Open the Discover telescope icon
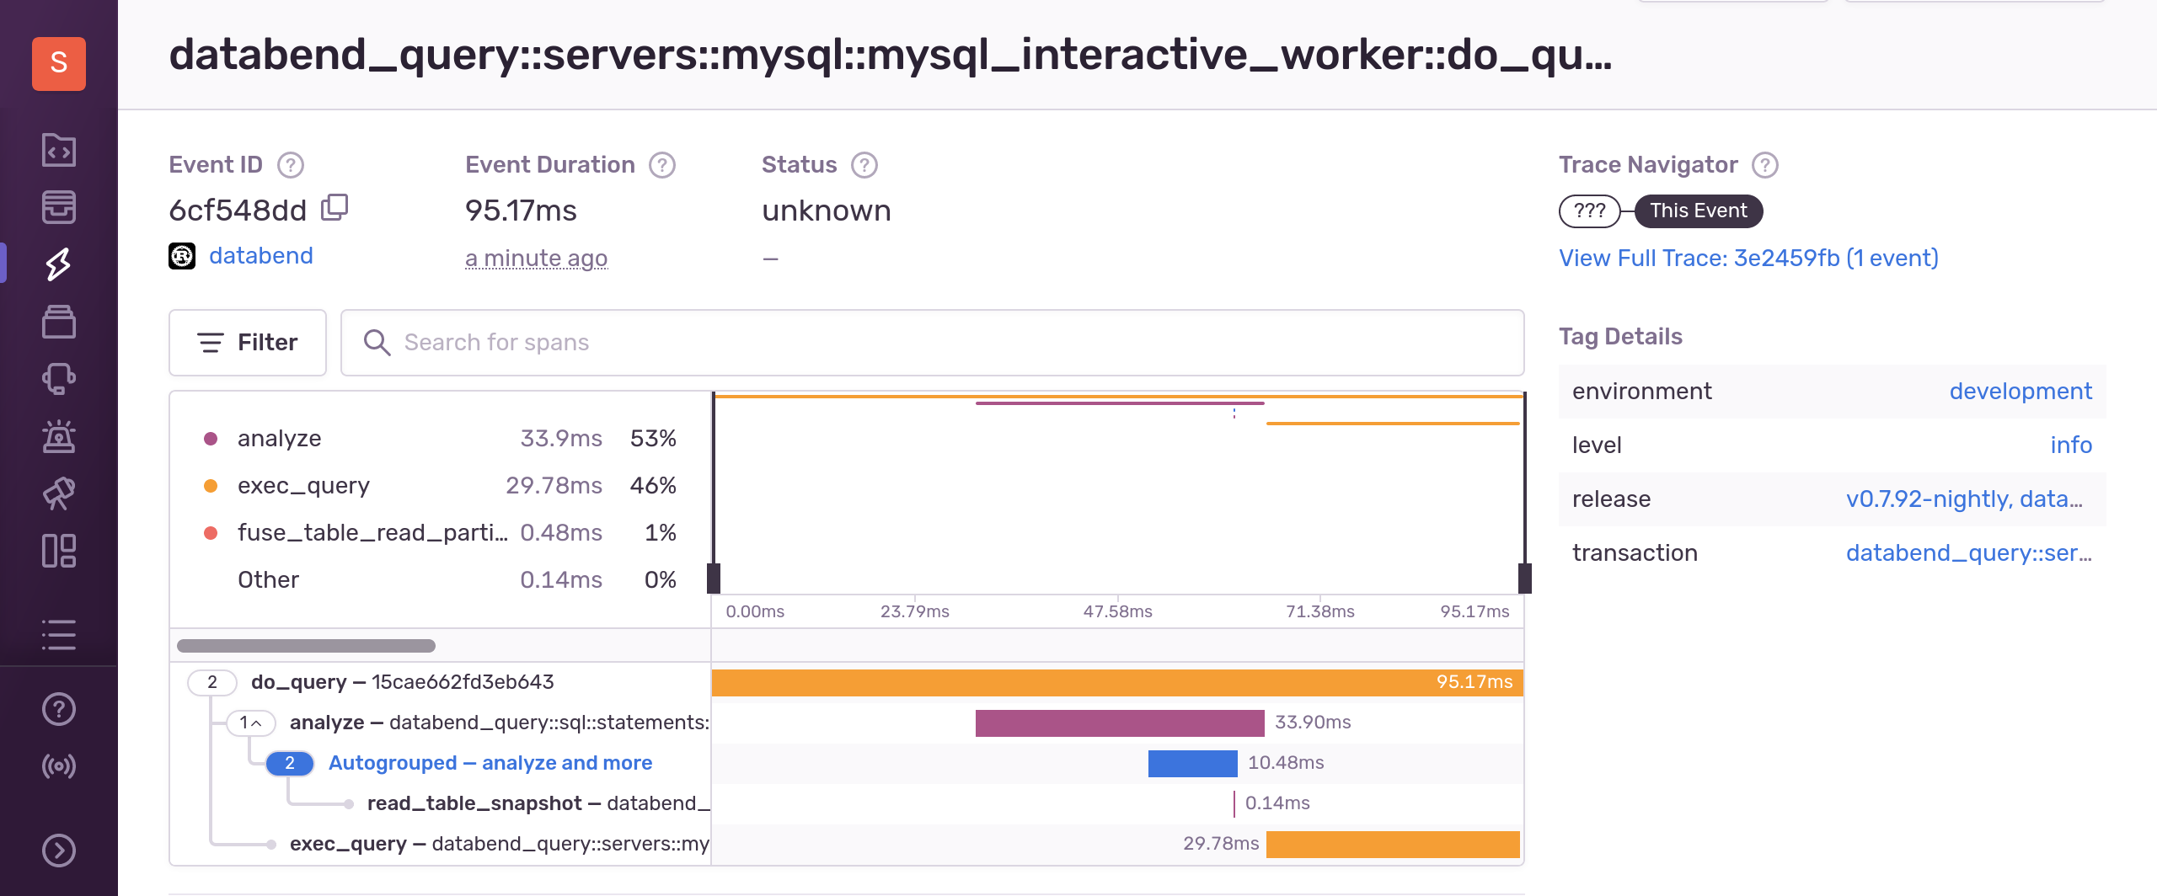 (58, 493)
